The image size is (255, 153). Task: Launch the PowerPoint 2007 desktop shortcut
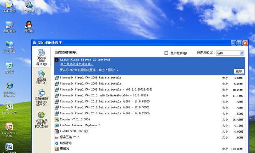pyautogui.click(x=9, y=130)
